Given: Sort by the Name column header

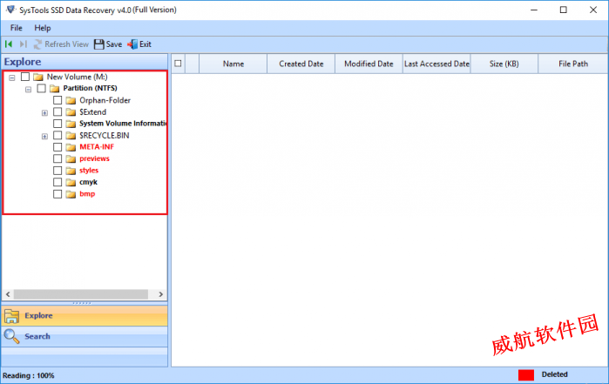Looking at the screenshot, I should [233, 64].
